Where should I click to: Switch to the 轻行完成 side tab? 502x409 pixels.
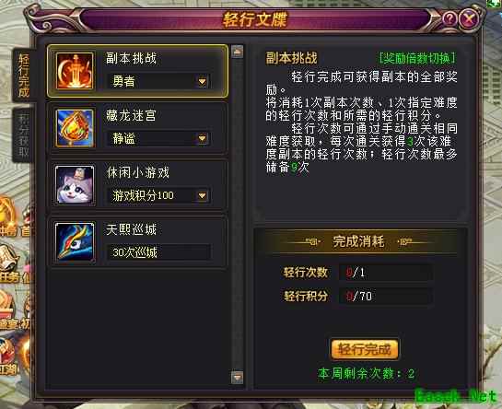click(24, 76)
